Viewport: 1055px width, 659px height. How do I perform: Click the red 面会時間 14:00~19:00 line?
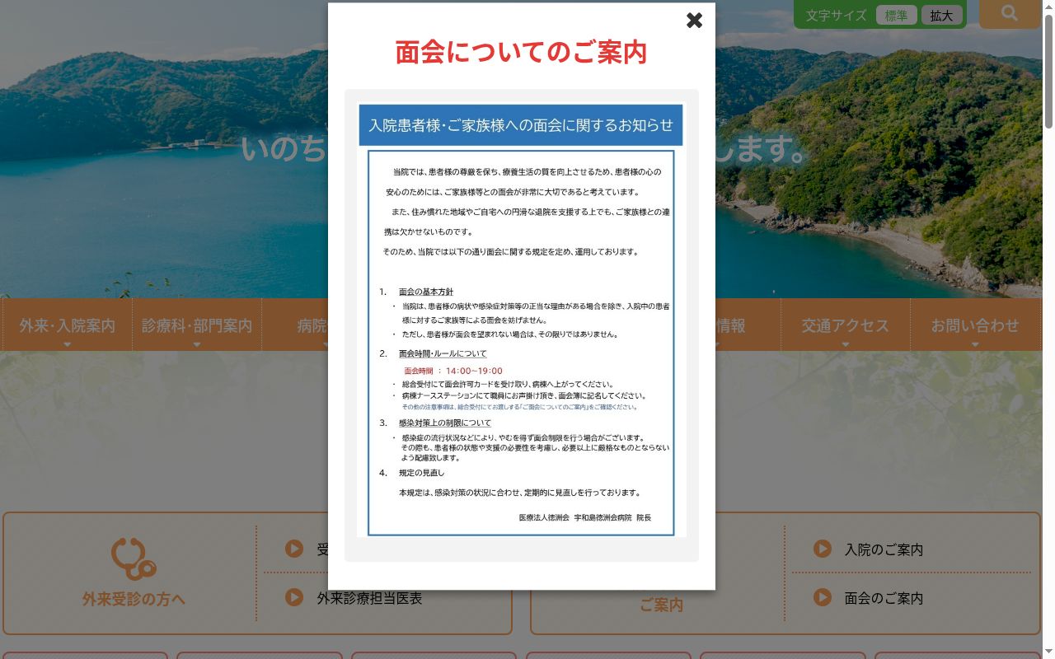(453, 372)
